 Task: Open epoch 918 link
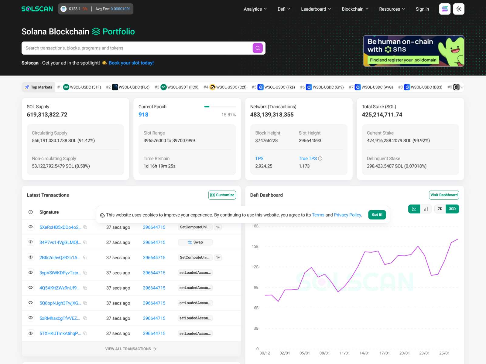(143, 115)
